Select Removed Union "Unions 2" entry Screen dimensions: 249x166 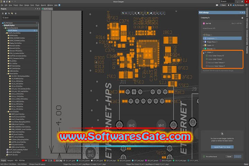[215, 66]
